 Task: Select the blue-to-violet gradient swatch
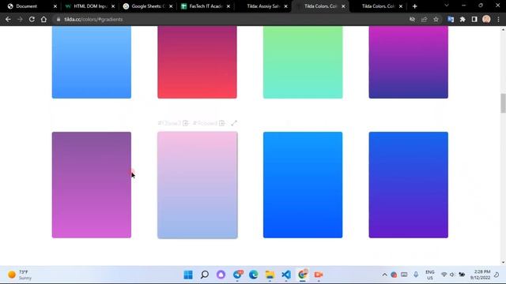(409, 185)
